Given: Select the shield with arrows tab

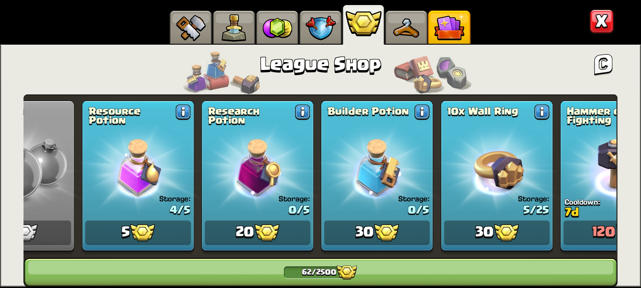Looking at the screenshot, I should (x=320, y=27).
